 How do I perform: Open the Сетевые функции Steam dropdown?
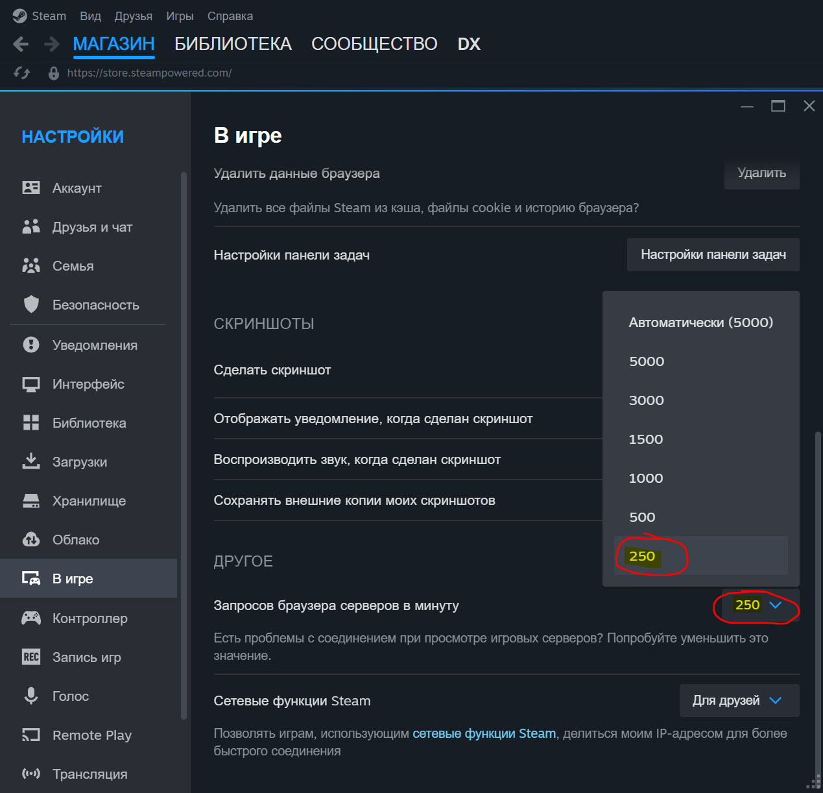point(739,700)
